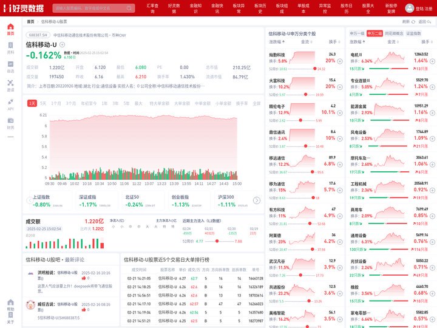This screenshot has width=437, height=328.
Task: Add 移为通信 with its plus icon
Action: (340, 190)
